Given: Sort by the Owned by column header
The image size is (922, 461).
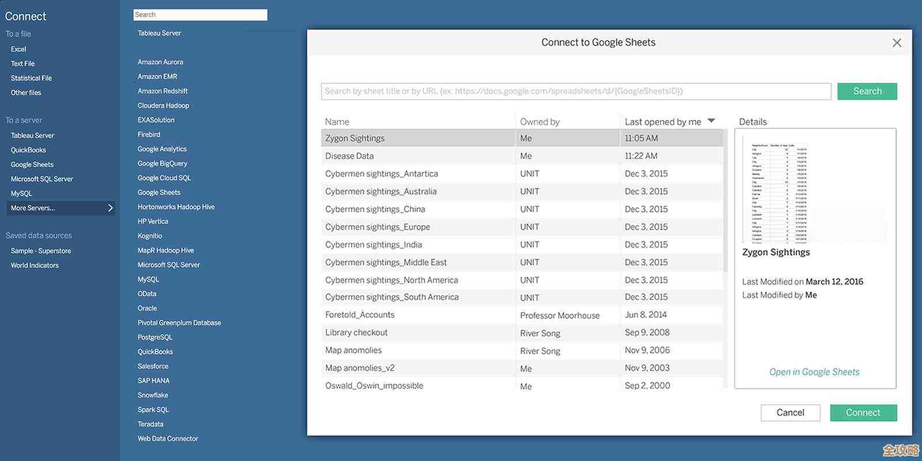Looking at the screenshot, I should pyautogui.click(x=539, y=122).
